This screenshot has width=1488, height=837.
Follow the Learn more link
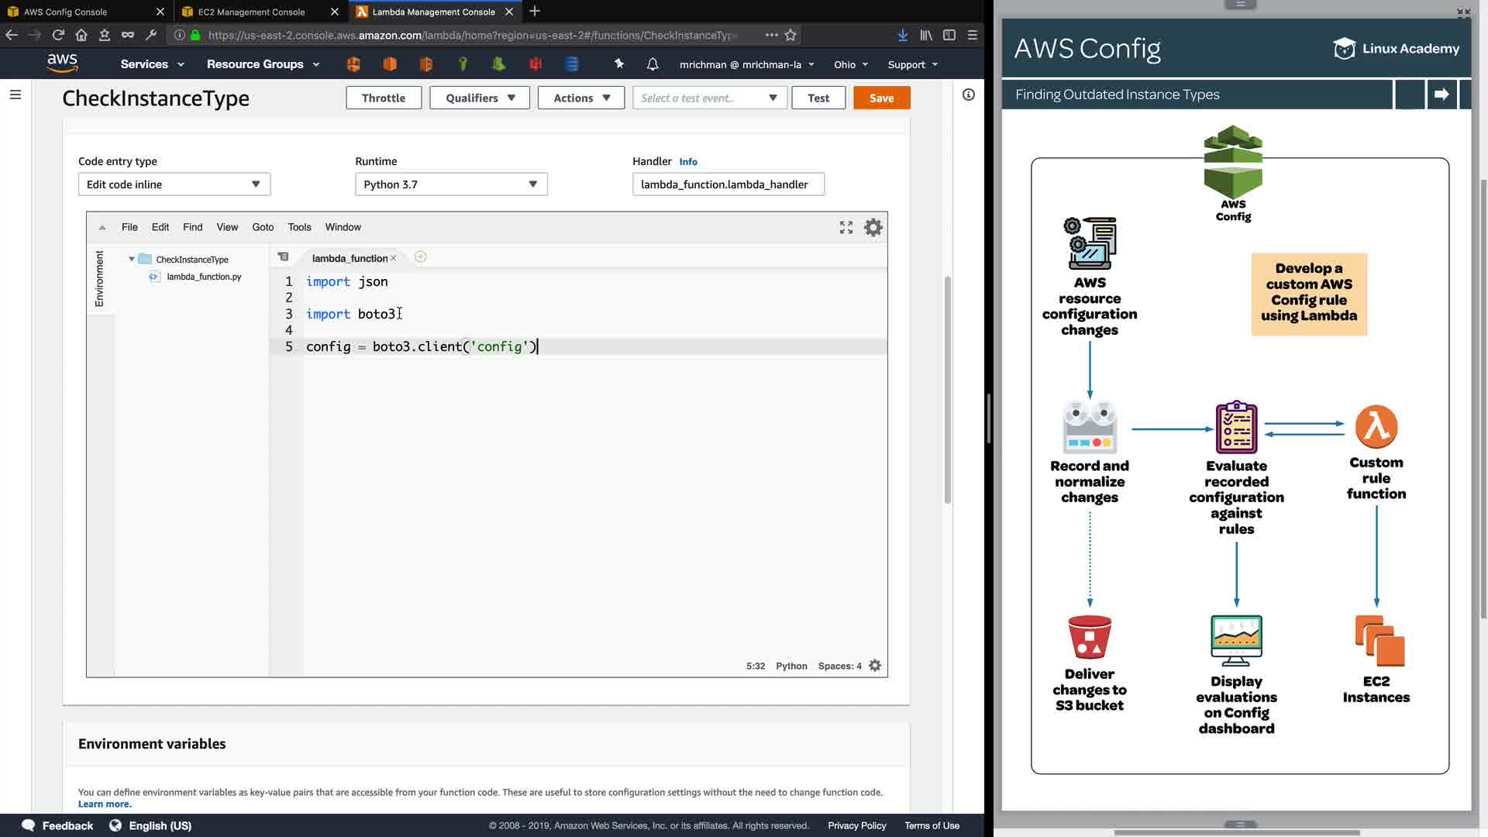[105, 804]
